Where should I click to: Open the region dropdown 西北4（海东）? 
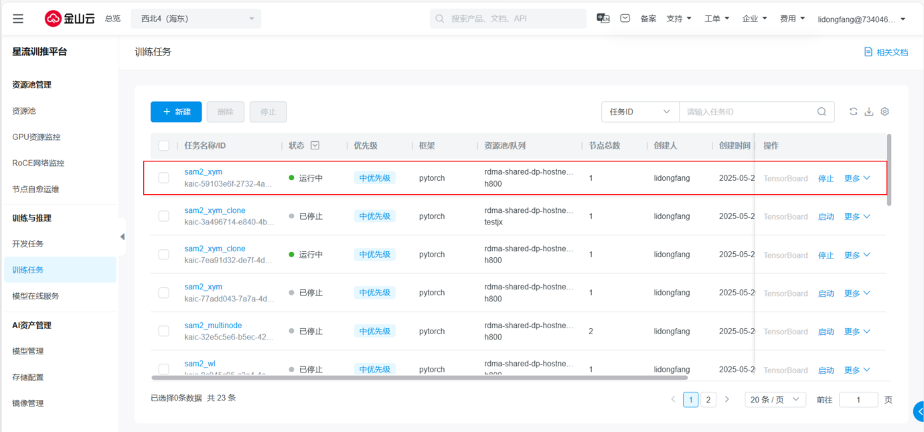(196, 19)
